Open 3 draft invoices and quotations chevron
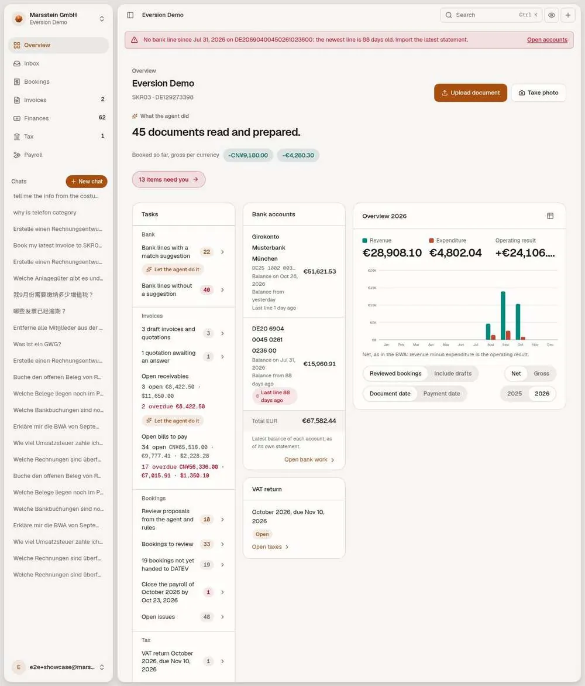Screen dimensions: 585x686 click(222, 333)
